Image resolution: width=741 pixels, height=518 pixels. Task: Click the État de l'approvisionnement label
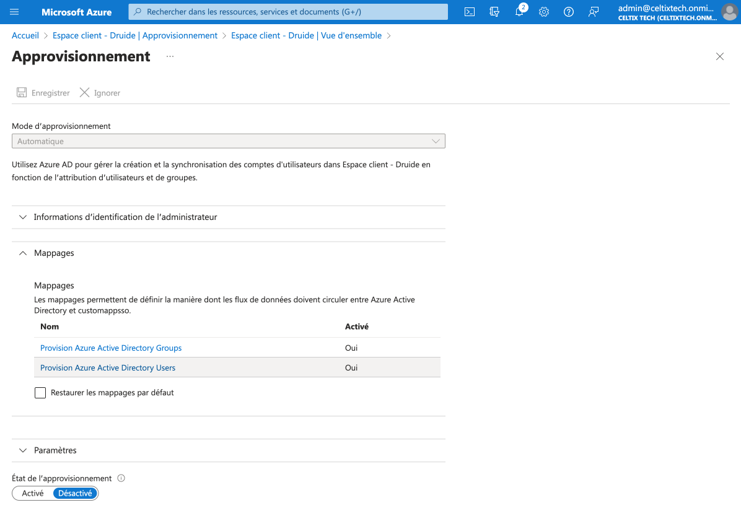point(62,478)
